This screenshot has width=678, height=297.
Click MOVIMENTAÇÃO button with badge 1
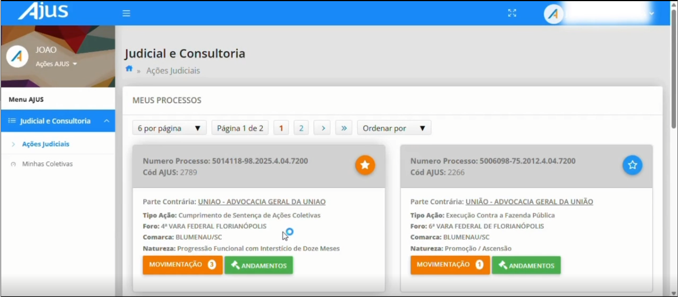click(x=450, y=265)
